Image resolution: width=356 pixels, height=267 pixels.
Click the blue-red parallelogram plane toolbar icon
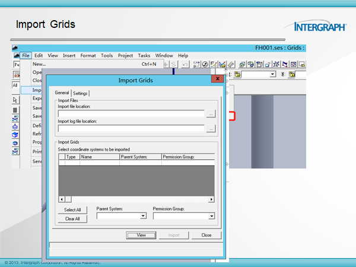[x=285, y=65]
